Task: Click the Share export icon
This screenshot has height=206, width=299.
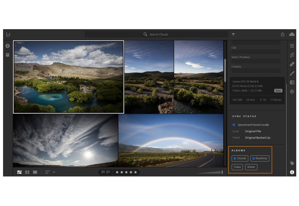Action: (282, 34)
